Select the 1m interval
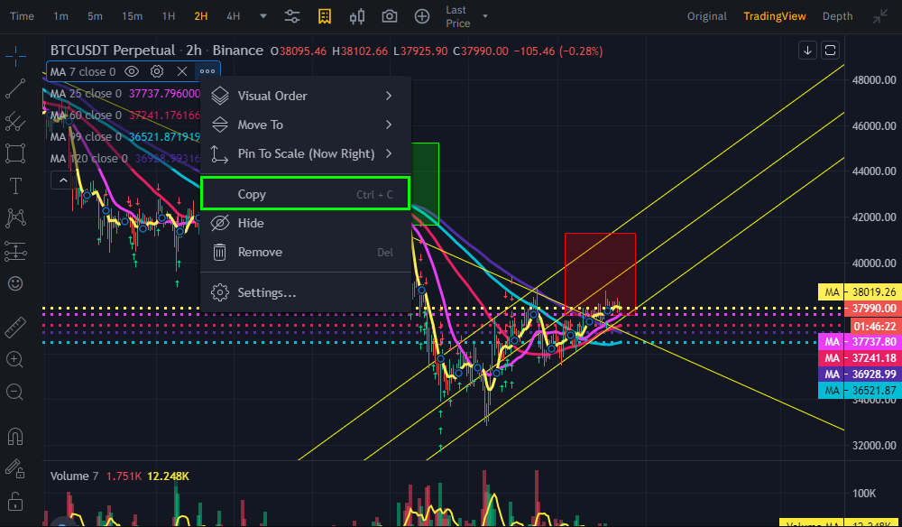The width and height of the screenshot is (902, 527). [60, 16]
